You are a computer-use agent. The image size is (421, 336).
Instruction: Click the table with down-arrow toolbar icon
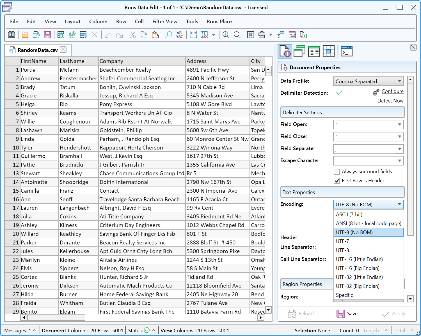click(x=83, y=35)
